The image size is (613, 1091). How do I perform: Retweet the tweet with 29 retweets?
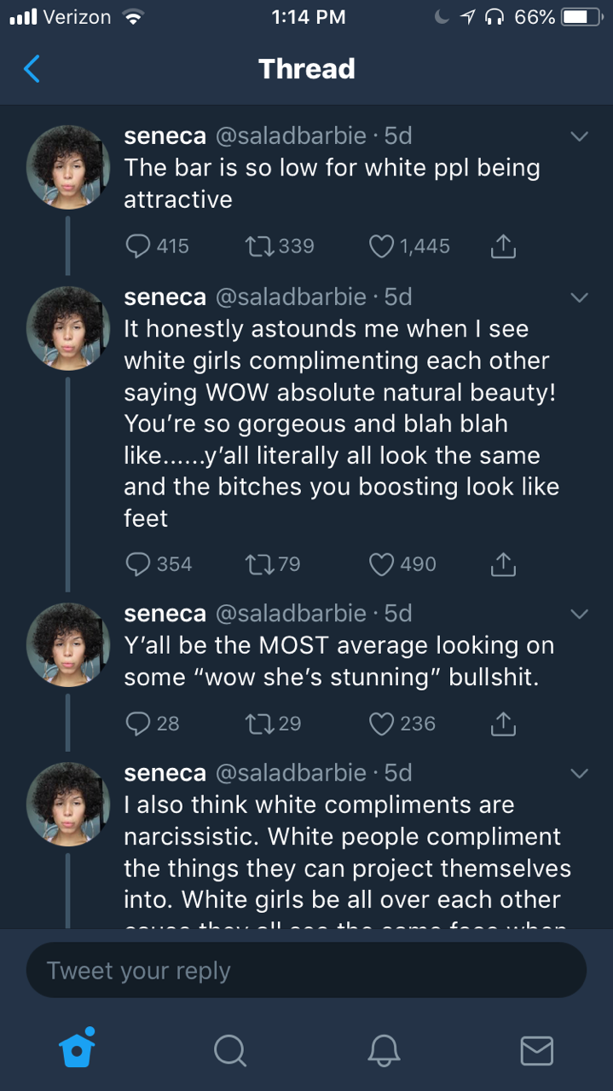click(x=257, y=724)
